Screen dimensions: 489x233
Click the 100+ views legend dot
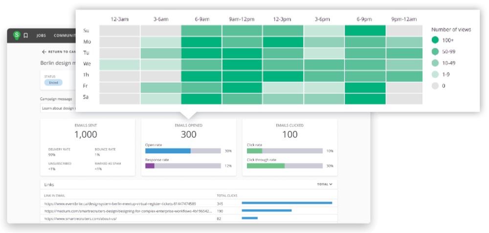(436, 41)
